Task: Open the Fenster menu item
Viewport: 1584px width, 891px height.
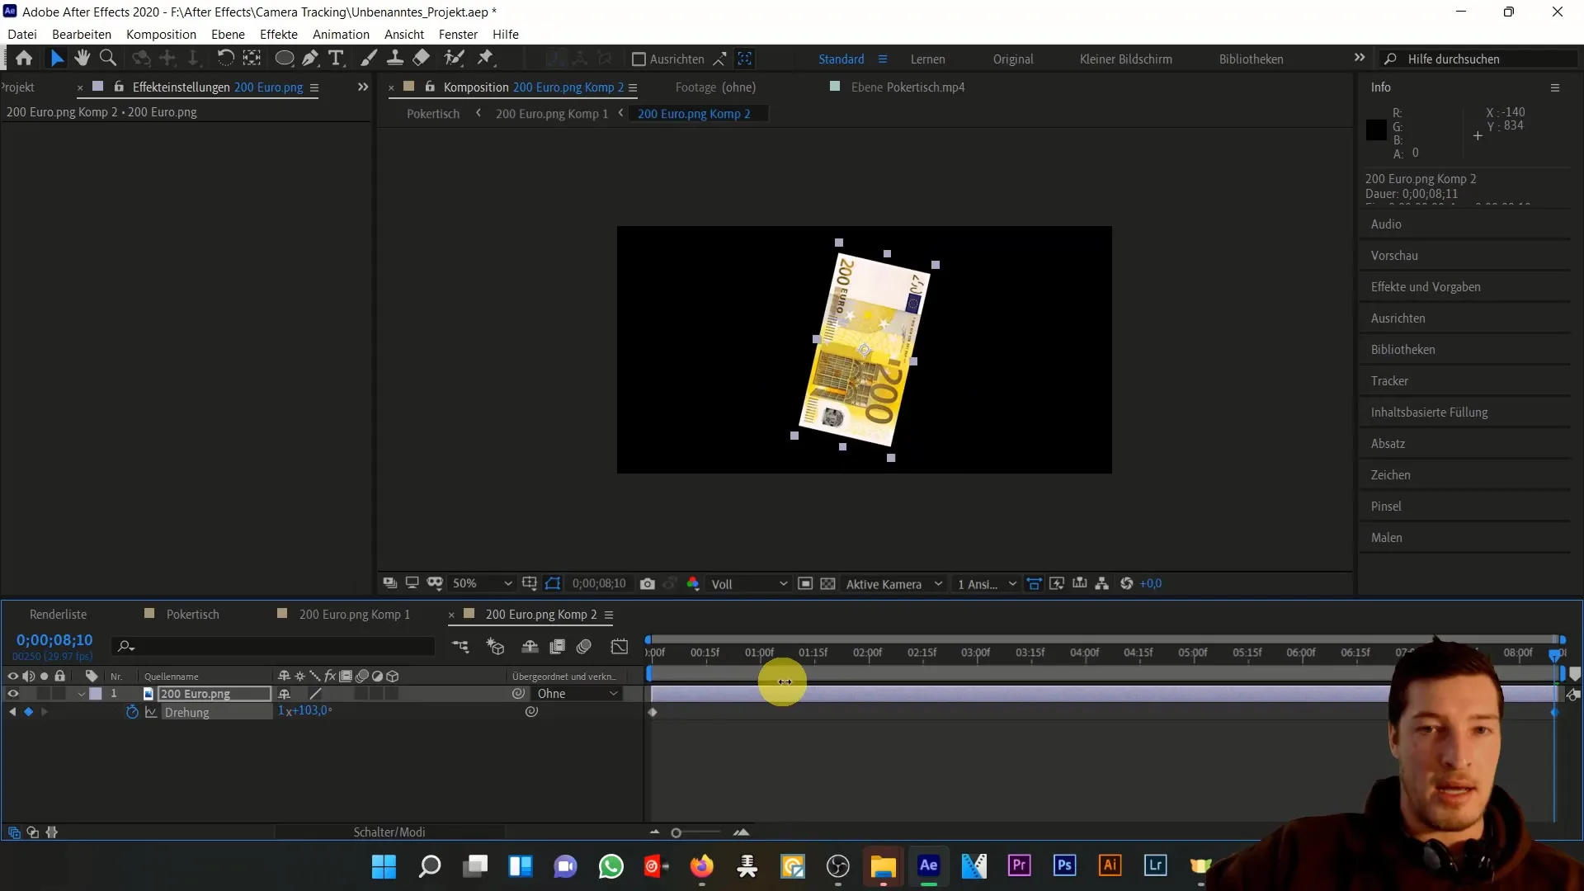Action: [458, 34]
